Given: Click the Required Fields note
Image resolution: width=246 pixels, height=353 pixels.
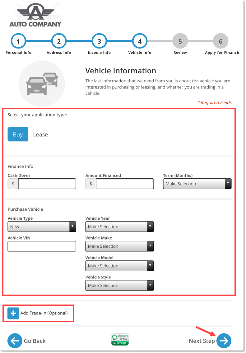Looking at the screenshot, I should 215,103.
